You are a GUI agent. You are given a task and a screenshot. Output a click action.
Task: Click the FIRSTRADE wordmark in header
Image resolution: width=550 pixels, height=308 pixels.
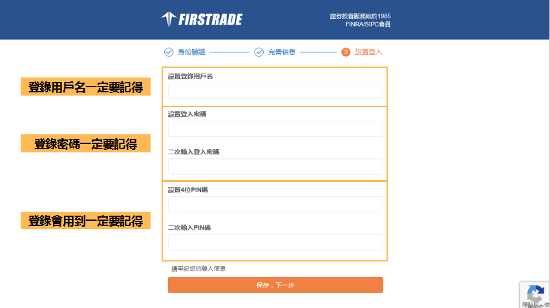[211, 19]
